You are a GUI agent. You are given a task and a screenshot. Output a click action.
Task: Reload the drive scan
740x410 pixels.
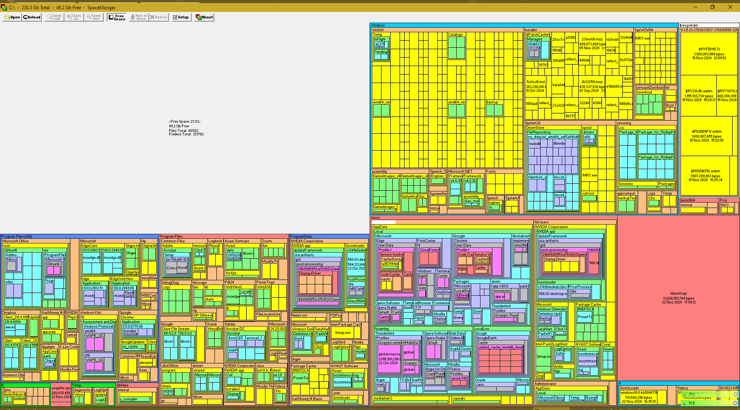(x=32, y=17)
